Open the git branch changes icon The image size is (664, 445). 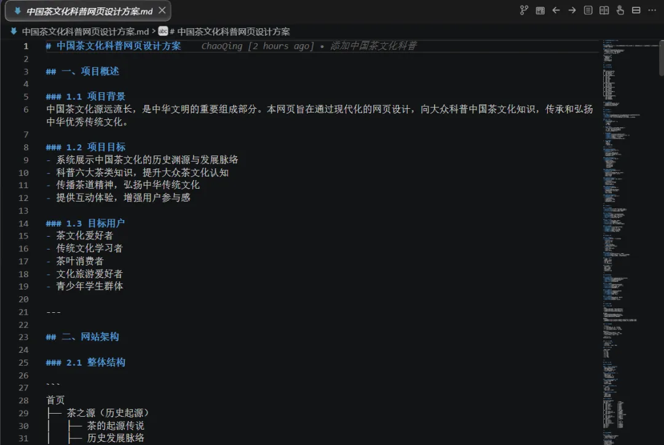pyautogui.click(x=524, y=10)
